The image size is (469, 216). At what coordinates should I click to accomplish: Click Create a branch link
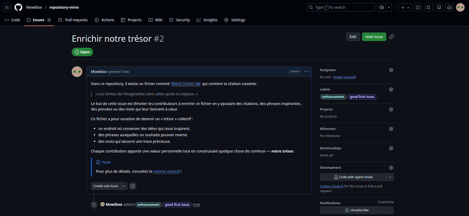click(332, 186)
